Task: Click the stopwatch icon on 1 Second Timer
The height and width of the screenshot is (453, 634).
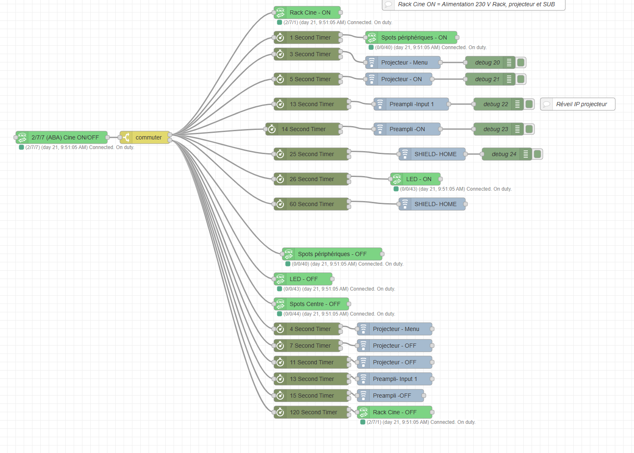Action: pyautogui.click(x=280, y=37)
